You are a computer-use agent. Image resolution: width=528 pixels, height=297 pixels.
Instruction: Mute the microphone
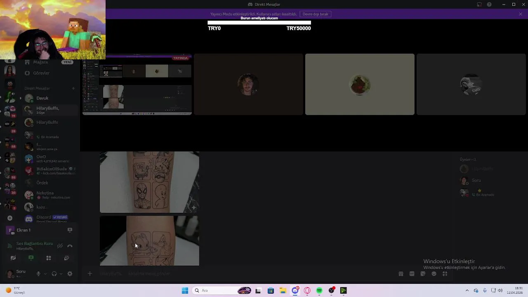38,273
